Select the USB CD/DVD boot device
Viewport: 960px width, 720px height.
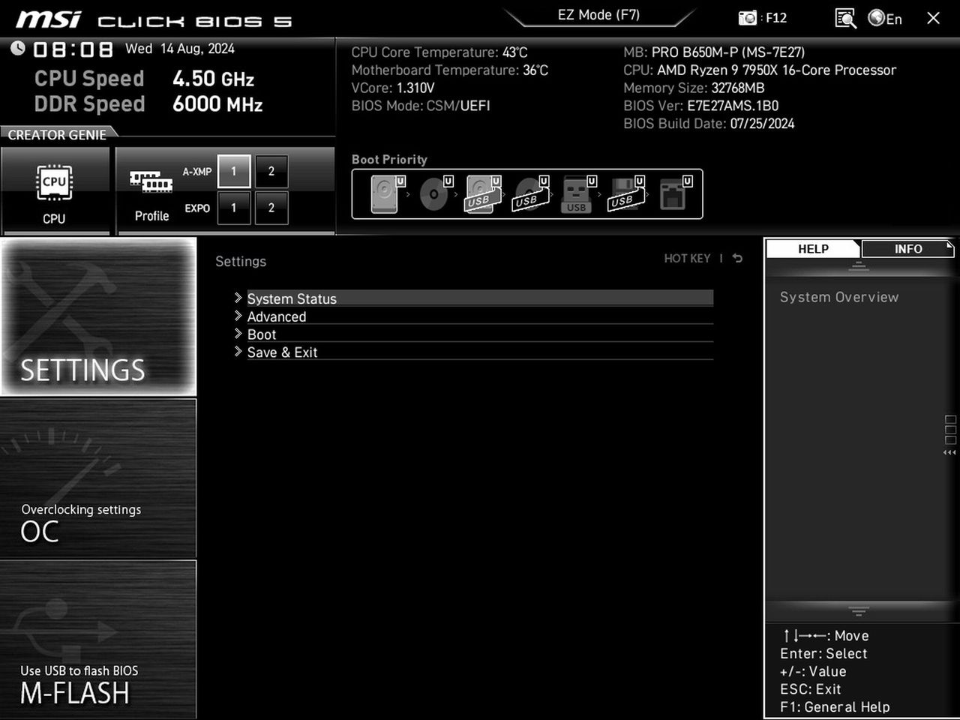pos(531,194)
